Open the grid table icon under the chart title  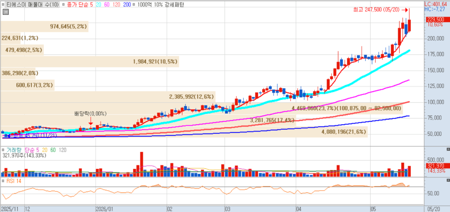5,12
